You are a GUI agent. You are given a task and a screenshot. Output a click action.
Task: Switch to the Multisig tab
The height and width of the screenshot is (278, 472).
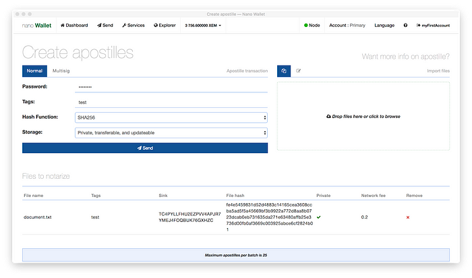pyautogui.click(x=61, y=71)
